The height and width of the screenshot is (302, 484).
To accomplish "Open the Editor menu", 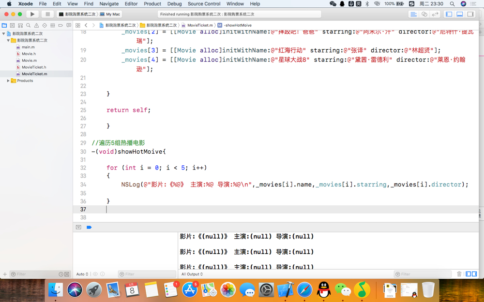I will [x=131, y=4].
